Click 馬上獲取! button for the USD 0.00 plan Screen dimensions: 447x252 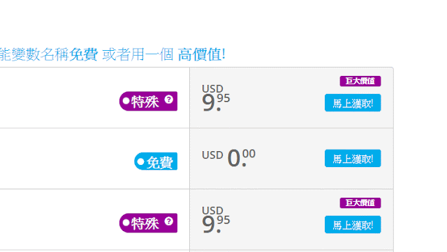[x=353, y=158]
